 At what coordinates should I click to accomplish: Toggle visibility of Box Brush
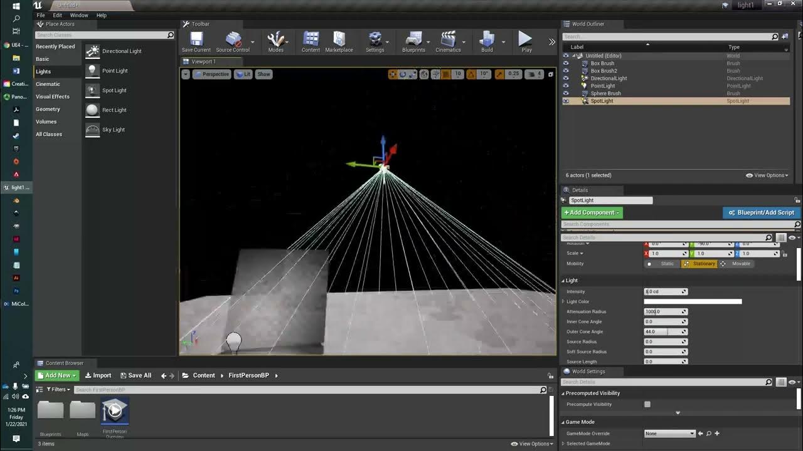click(566, 63)
